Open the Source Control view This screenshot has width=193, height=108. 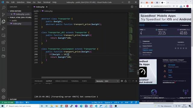pos(3,15)
